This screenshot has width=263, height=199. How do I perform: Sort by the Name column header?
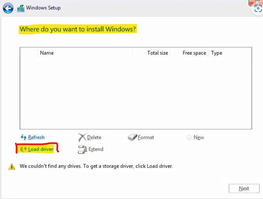47,53
